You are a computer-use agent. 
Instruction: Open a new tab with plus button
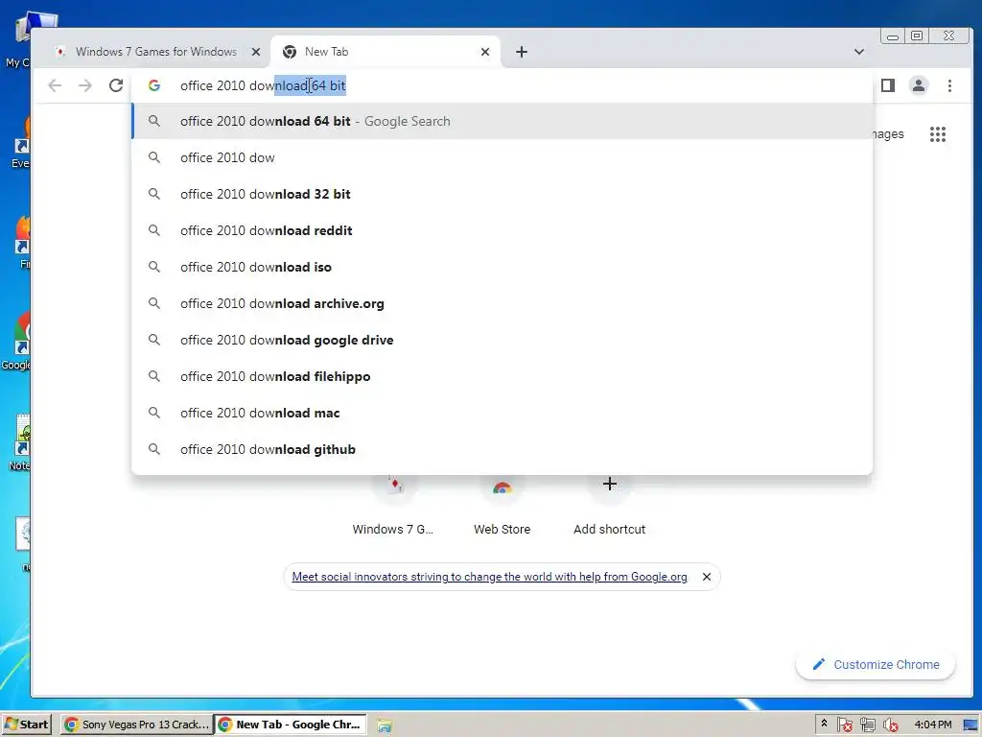(x=521, y=52)
